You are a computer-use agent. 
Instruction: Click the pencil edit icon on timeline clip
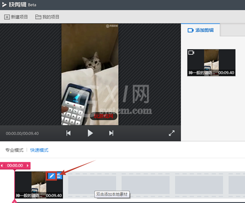(x=51, y=176)
